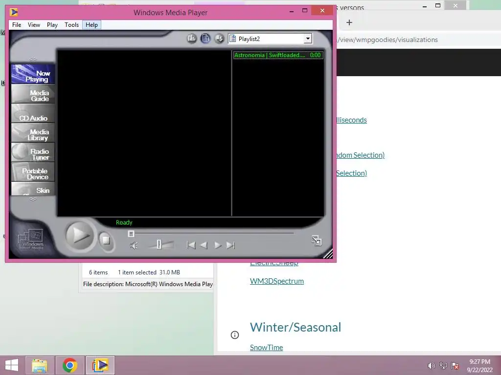Mute the player with the speaker icon
The width and height of the screenshot is (501, 375).
(x=134, y=246)
